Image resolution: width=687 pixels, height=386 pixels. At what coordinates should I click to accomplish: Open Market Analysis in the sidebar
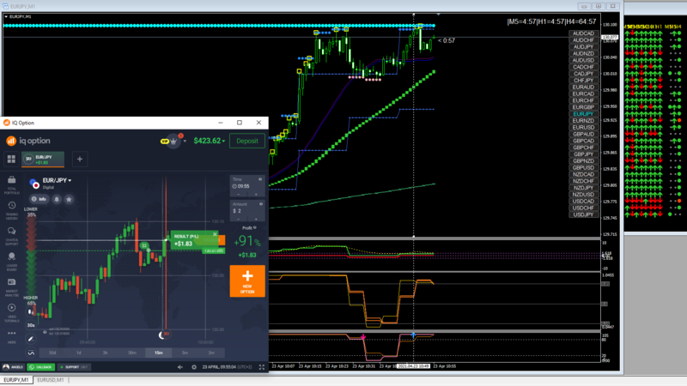[12, 287]
